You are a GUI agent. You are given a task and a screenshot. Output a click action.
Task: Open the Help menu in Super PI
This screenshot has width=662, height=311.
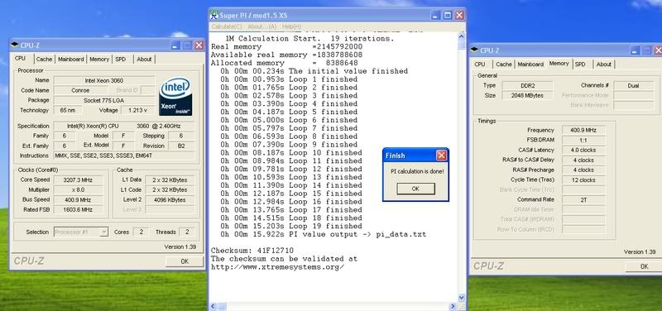pyautogui.click(x=291, y=26)
